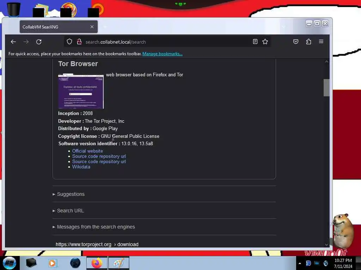Screen dimensions: 361x270
Task: Click the network tray icon
Action: click(x=317, y=263)
